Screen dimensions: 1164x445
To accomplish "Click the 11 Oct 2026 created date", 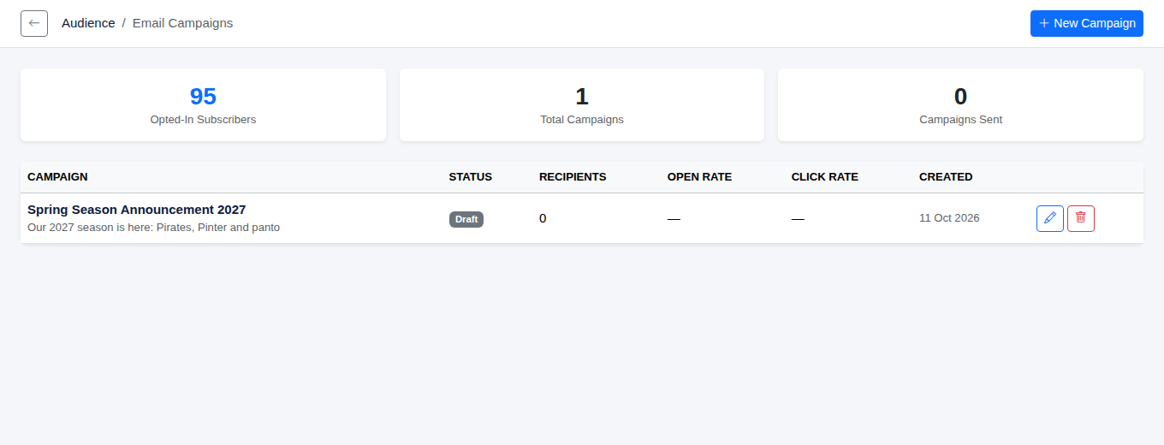I will (x=949, y=218).
